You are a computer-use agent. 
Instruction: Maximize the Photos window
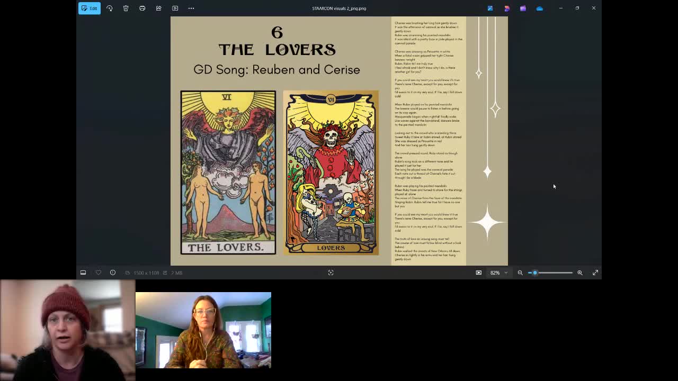(x=577, y=8)
